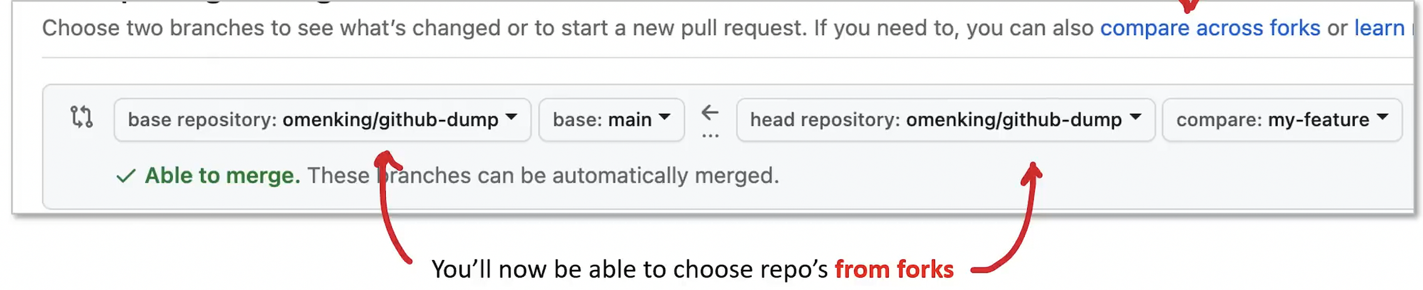Select the compare: my-feature branch dropdown
The image size is (1423, 290).
pyautogui.click(x=1281, y=119)
